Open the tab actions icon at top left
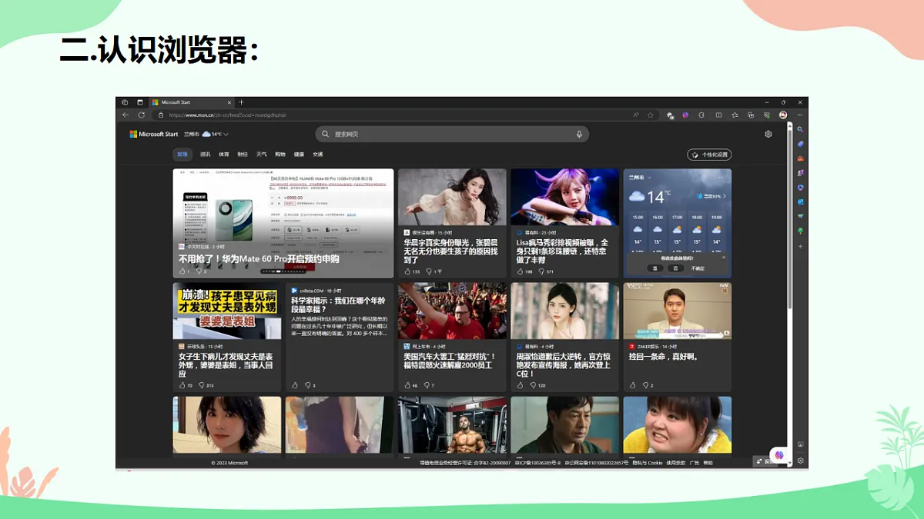This screenshot has height=519, width=924. point(140,101)
